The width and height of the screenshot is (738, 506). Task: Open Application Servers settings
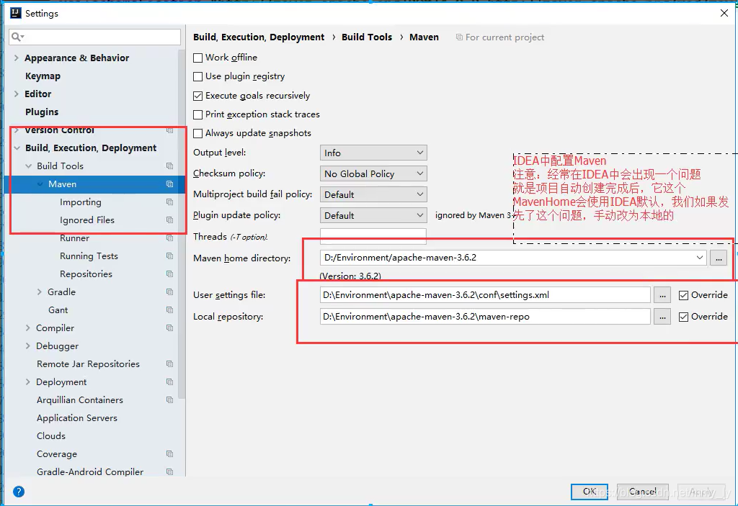[x=77, y=417]
